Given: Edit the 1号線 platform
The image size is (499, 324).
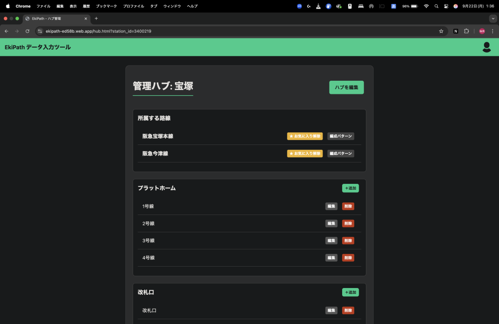Looking at the screenshot, I should (331, 206).
